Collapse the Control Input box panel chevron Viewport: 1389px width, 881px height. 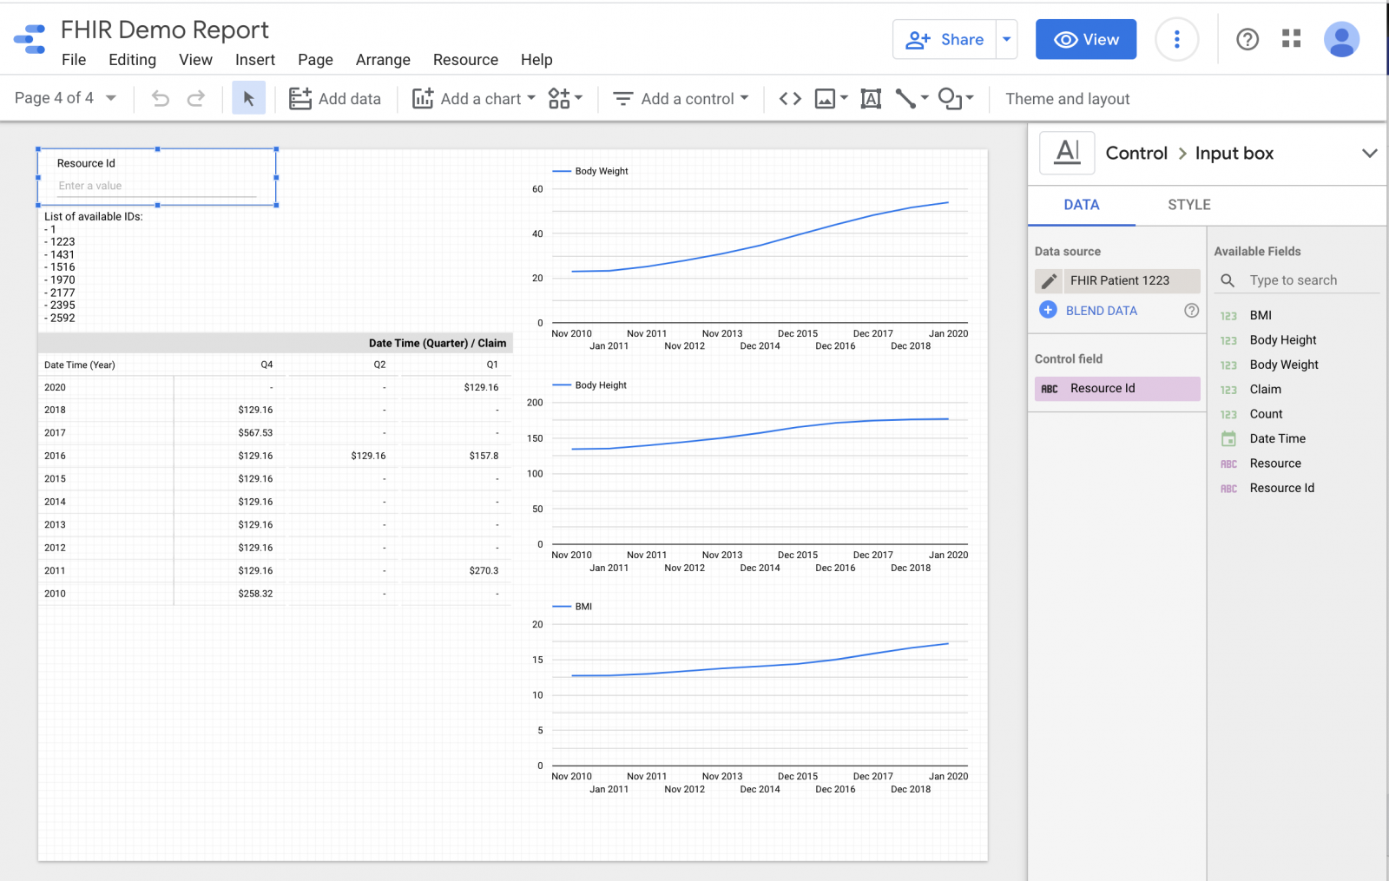pyautogui.click(x=1369, y=154)
